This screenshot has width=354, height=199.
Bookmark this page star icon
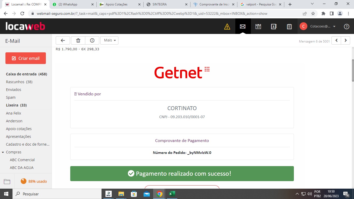(313, 13)
